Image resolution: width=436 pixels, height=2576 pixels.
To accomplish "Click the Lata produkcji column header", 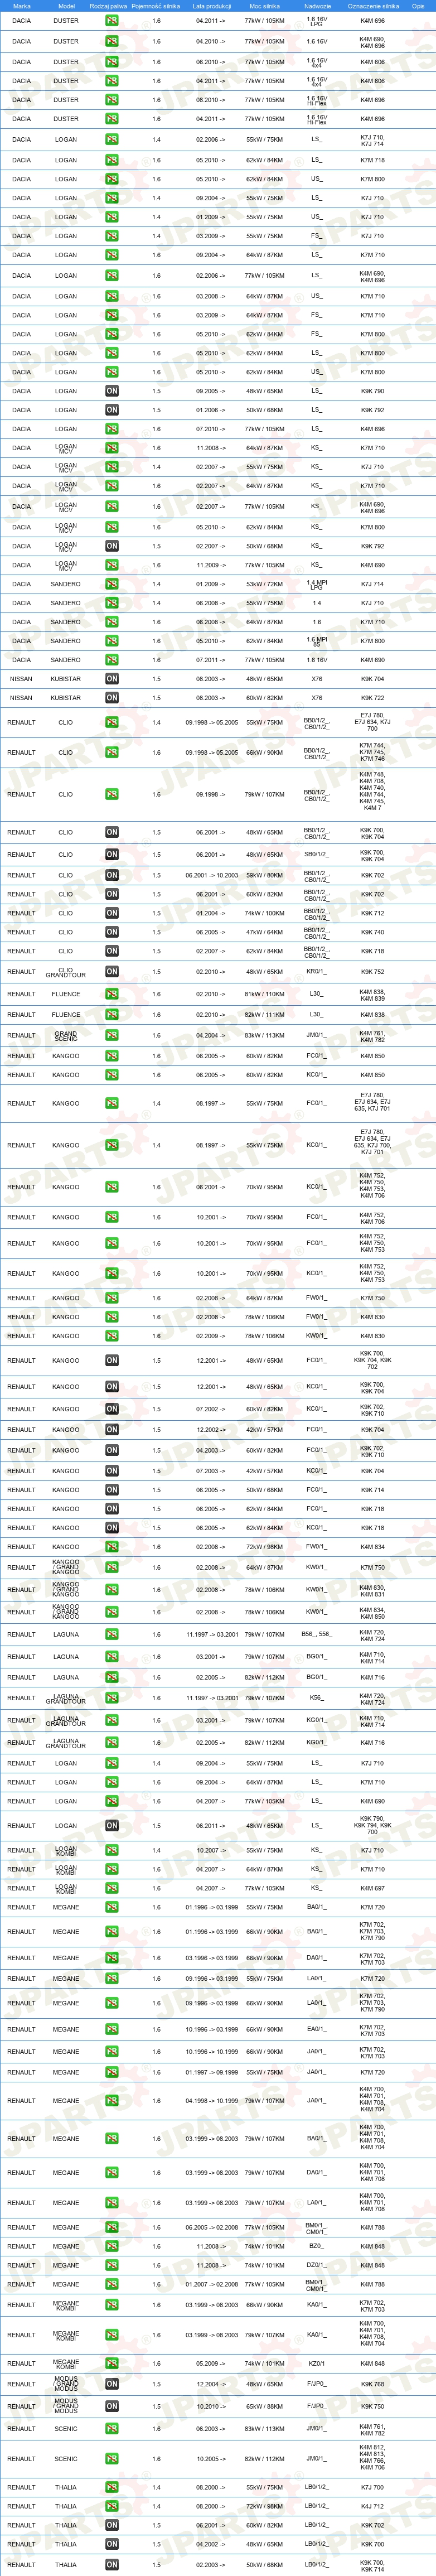I will pos(212,6).
